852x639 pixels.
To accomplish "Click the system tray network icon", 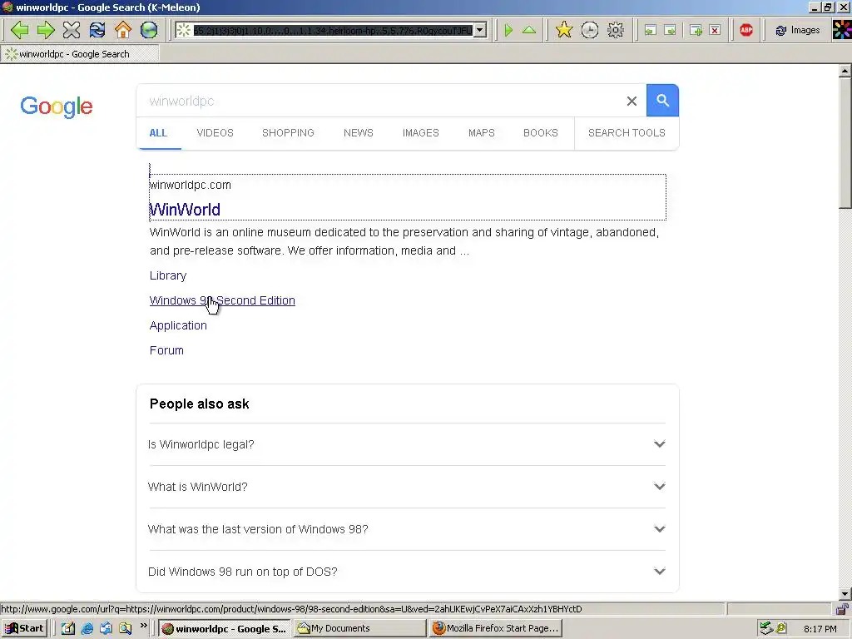I will pyautogui.click(x=766, y=629).
